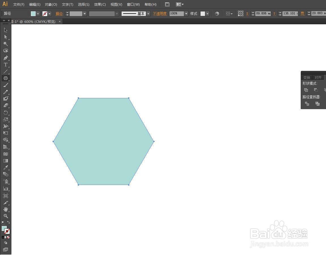The width and height of the screenshot is (326, 255).
Task: Open the 对象(O) menu
Action: click(51, 4)
